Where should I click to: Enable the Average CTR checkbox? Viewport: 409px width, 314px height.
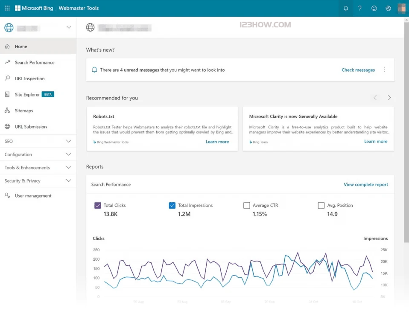pyautogui.click(x=246, y=206)
